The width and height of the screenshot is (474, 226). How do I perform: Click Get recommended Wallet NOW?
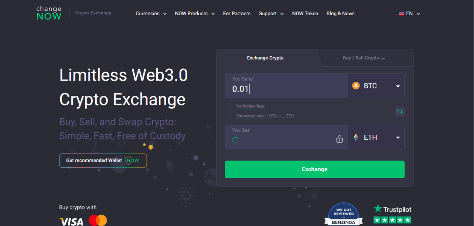[x=103, y=160]
